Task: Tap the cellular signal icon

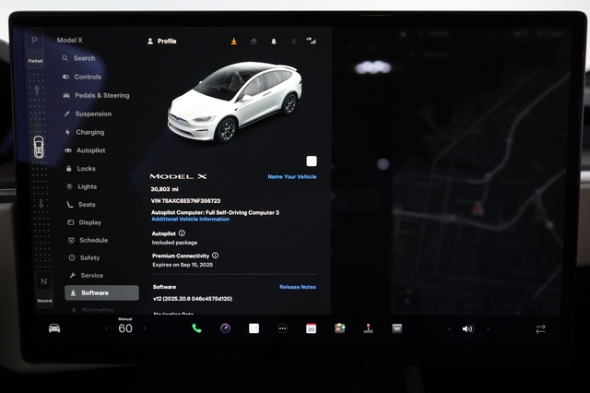Action: (x=312, y=41)
